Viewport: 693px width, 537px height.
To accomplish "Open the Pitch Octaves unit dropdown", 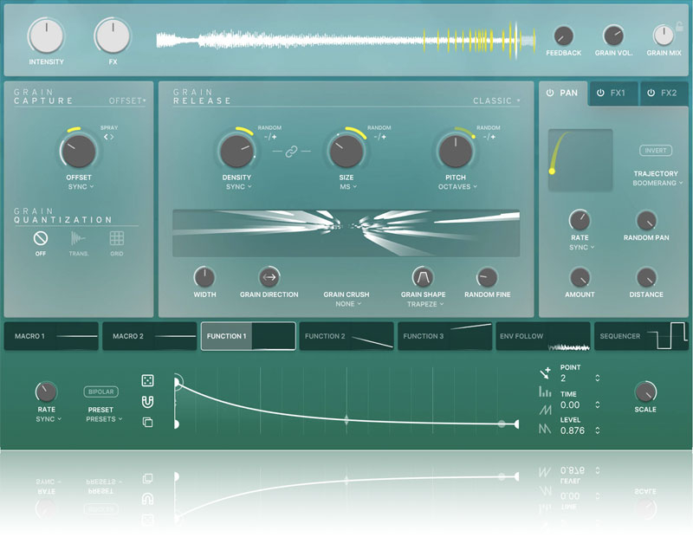I will pyautogui.click(x=455, y=186).
